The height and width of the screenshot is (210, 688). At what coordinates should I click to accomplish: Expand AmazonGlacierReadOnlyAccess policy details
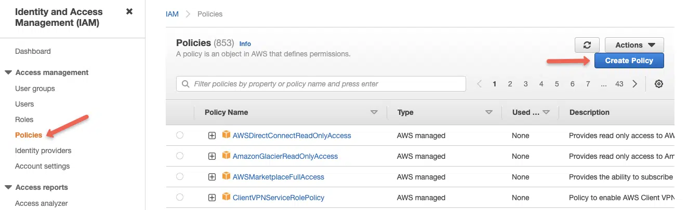click(x=212, y=156)
